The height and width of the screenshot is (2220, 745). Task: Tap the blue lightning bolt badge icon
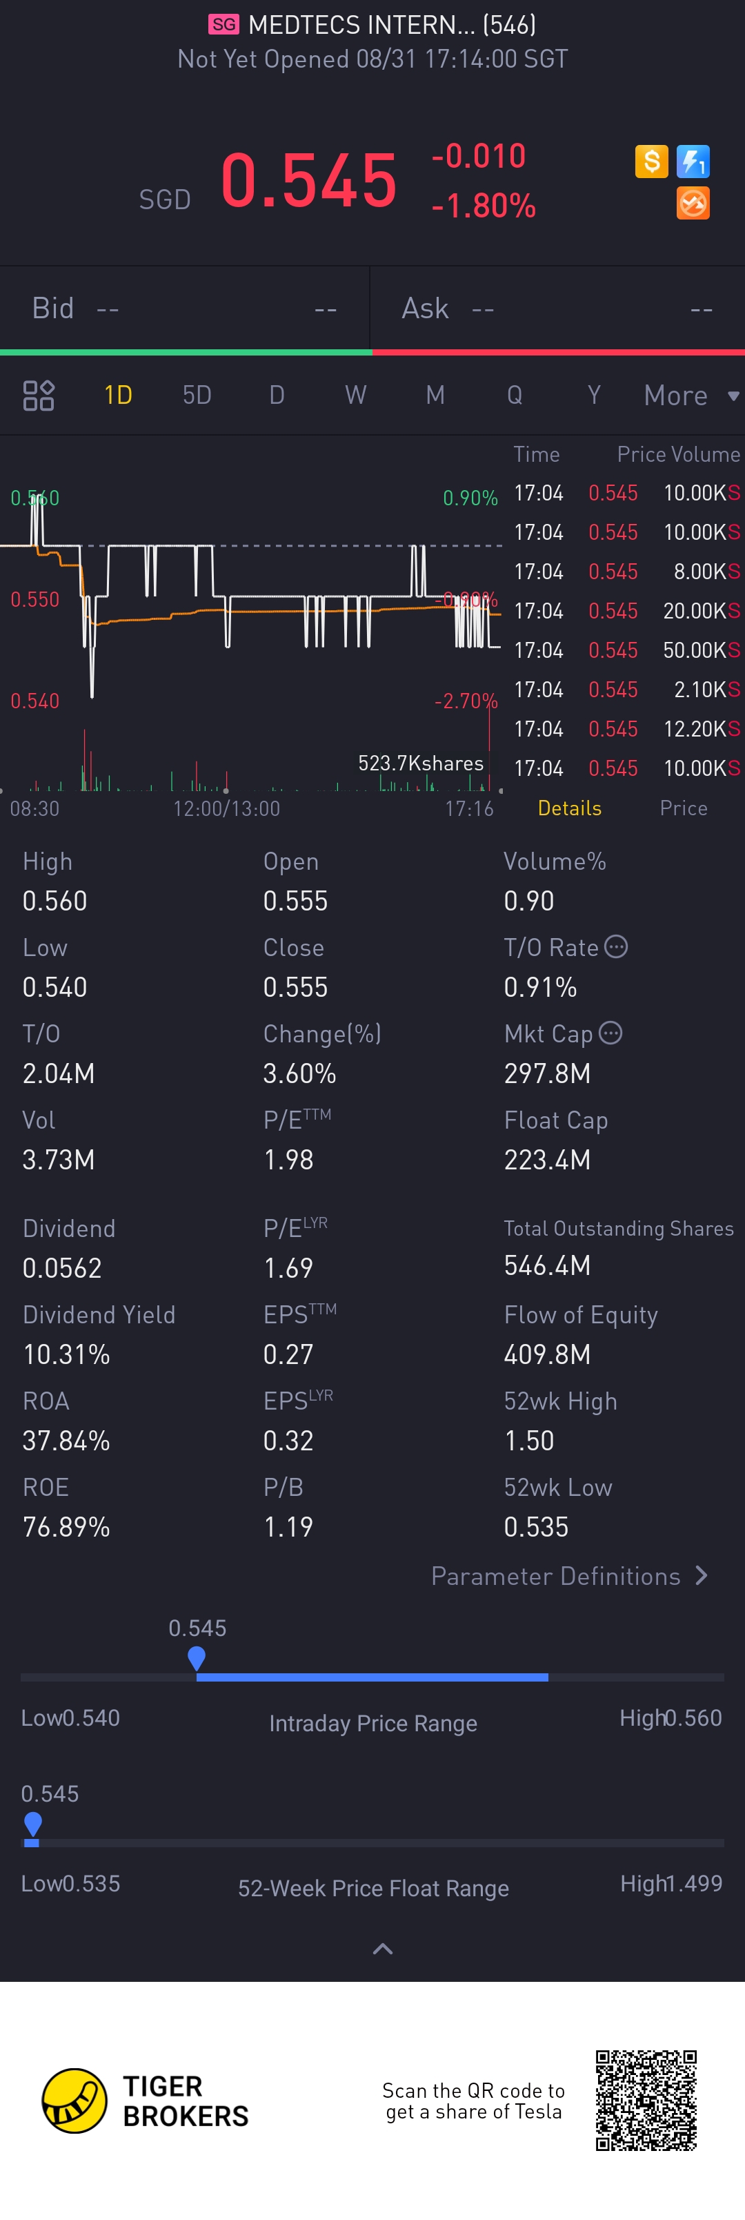click(693, 161)
